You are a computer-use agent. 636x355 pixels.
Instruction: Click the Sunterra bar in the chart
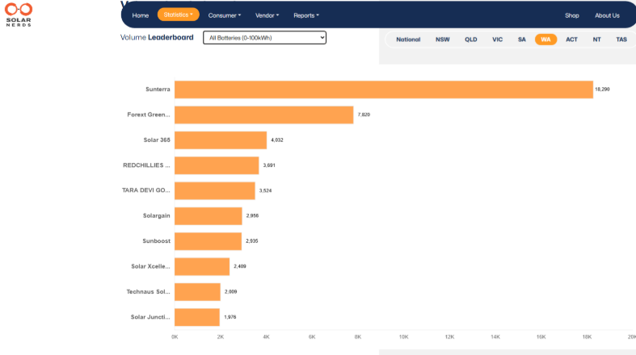pos(383,90)
